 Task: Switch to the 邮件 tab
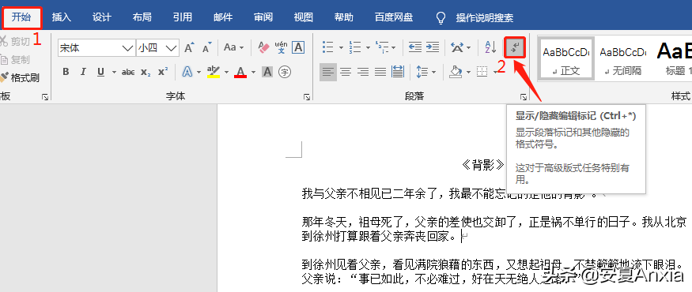coord(223,17)
